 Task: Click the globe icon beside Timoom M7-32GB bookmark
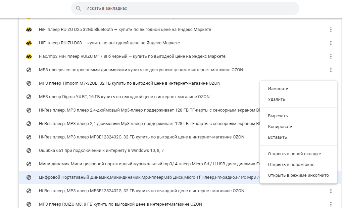(x=29, y=83)
